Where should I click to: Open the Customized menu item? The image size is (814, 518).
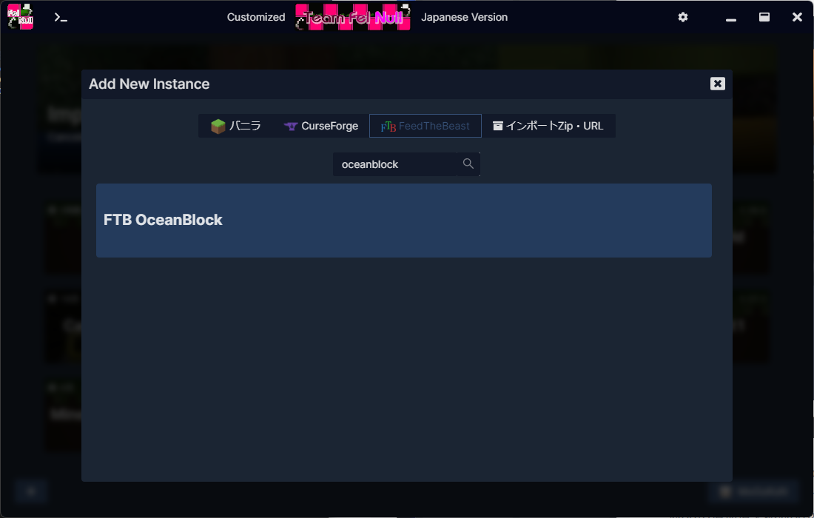[255, 16]
